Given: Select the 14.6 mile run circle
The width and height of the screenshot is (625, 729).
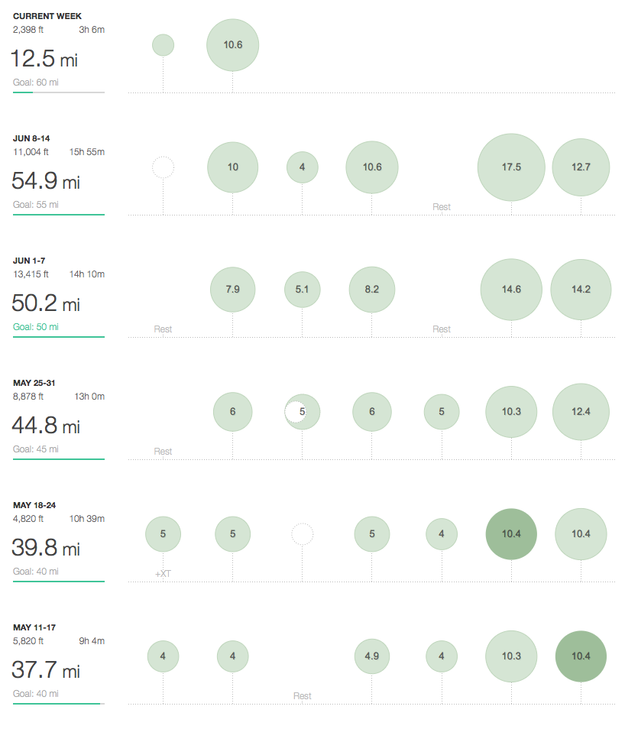Looking at the screenshot, I should point(511,290).
